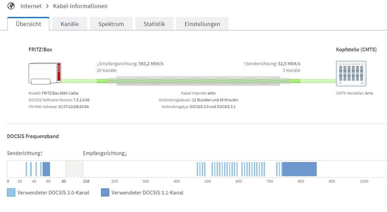The image size is (387, 212).
Task: Click the Empfangsrichtung↓ band label
Action: [105, 153]
